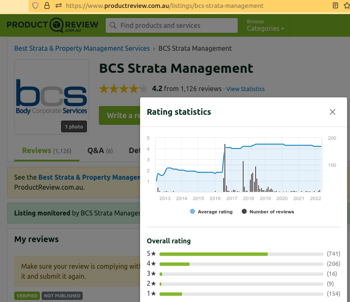Image resolution: width=350 pixels, height=302 pixels.
Task: Click the 4.2 star rating stars
Action: pyautogui.click(x=123, y=89)
